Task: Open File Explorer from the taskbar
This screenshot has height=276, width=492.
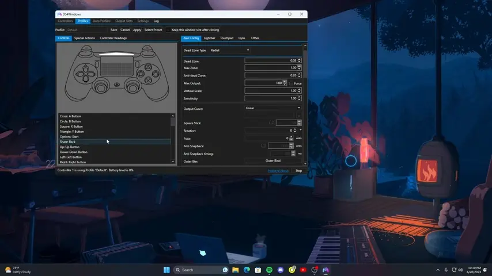Action: pos(235,270)
